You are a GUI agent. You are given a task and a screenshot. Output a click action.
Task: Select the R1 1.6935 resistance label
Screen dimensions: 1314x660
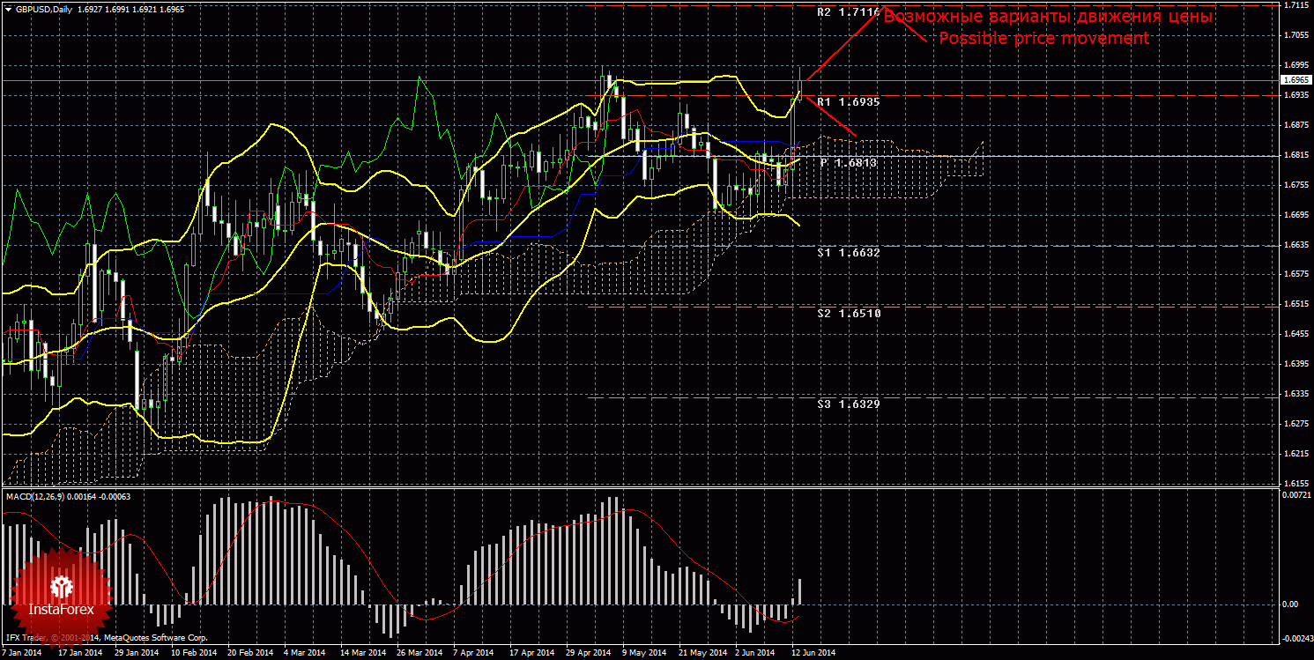848,102
